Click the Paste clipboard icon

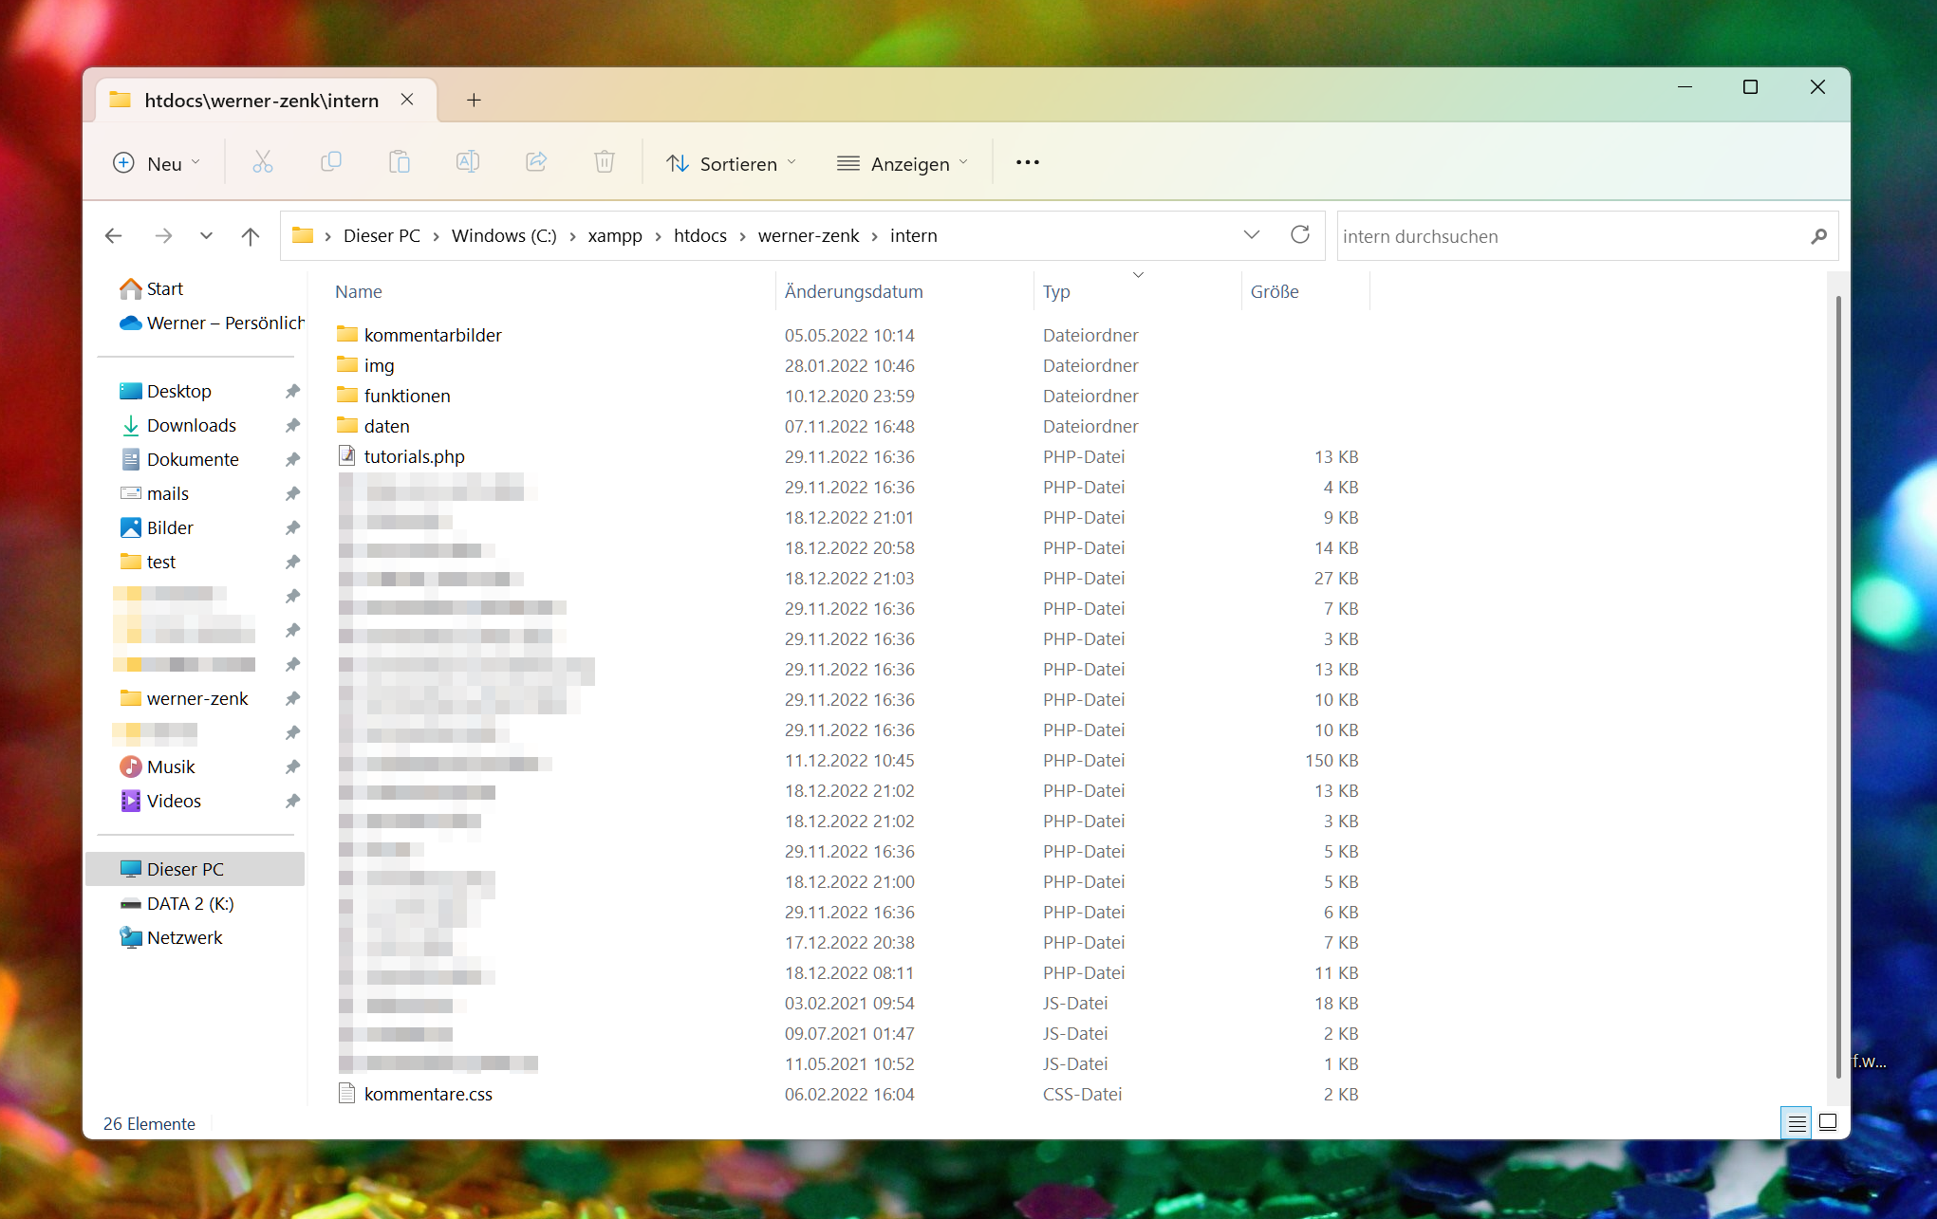[x=400, y=163]
